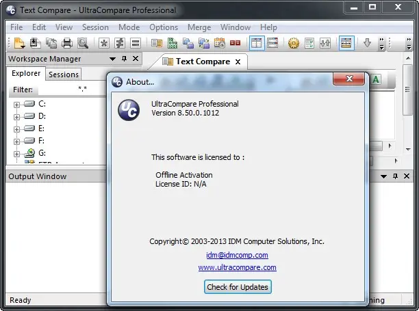Toggle Show Differences not-equal icon
Viewport: 419px width, 311px height.
(119, 43)
